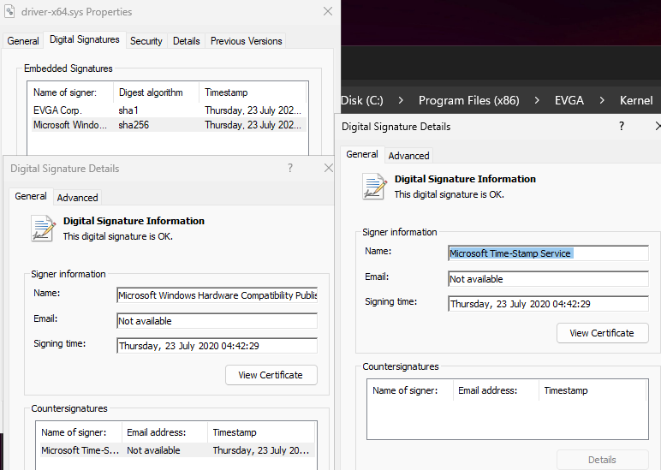The image size is (661, 470).
Task: Click View Certificate in the right dialog
Action: (602, 333)
